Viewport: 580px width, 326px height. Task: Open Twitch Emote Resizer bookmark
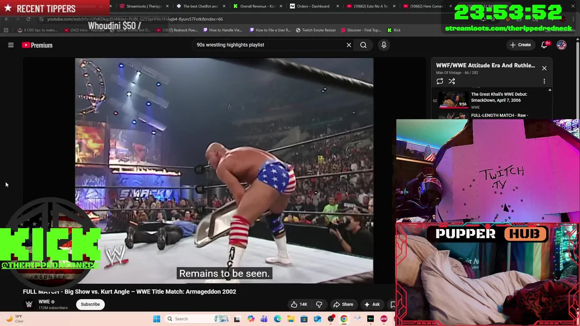pos(316,30)
